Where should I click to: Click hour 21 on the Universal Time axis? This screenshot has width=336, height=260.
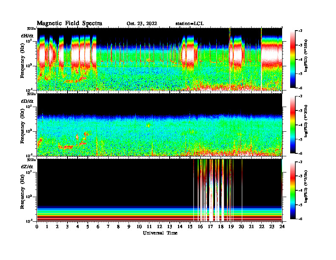tap(251, 226)
